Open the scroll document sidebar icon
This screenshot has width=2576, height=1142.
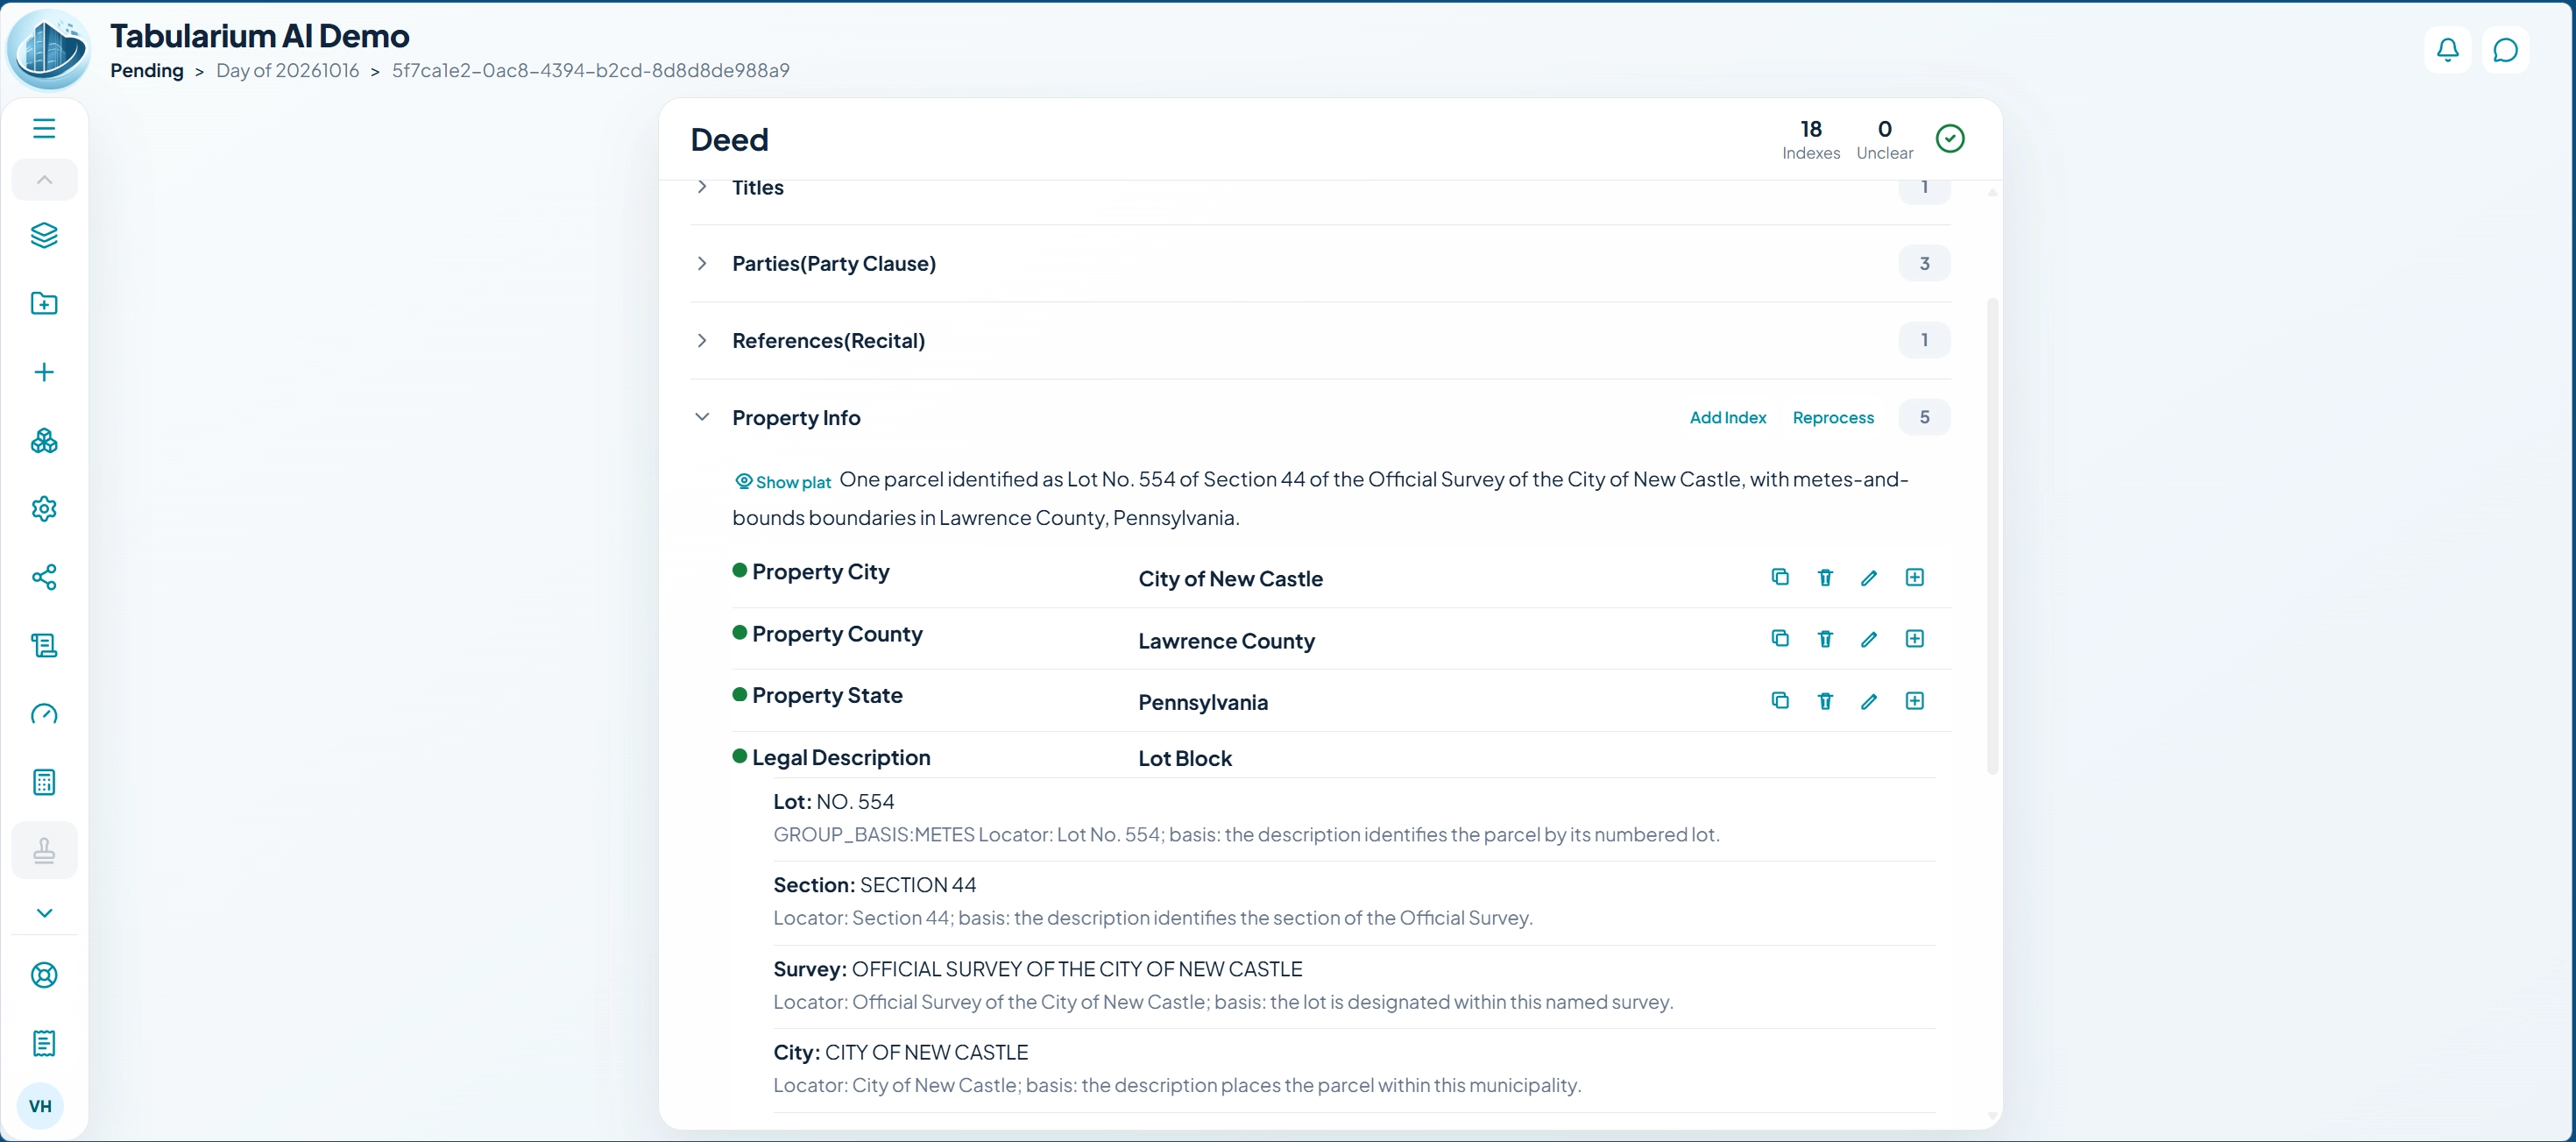pos(44,645)
